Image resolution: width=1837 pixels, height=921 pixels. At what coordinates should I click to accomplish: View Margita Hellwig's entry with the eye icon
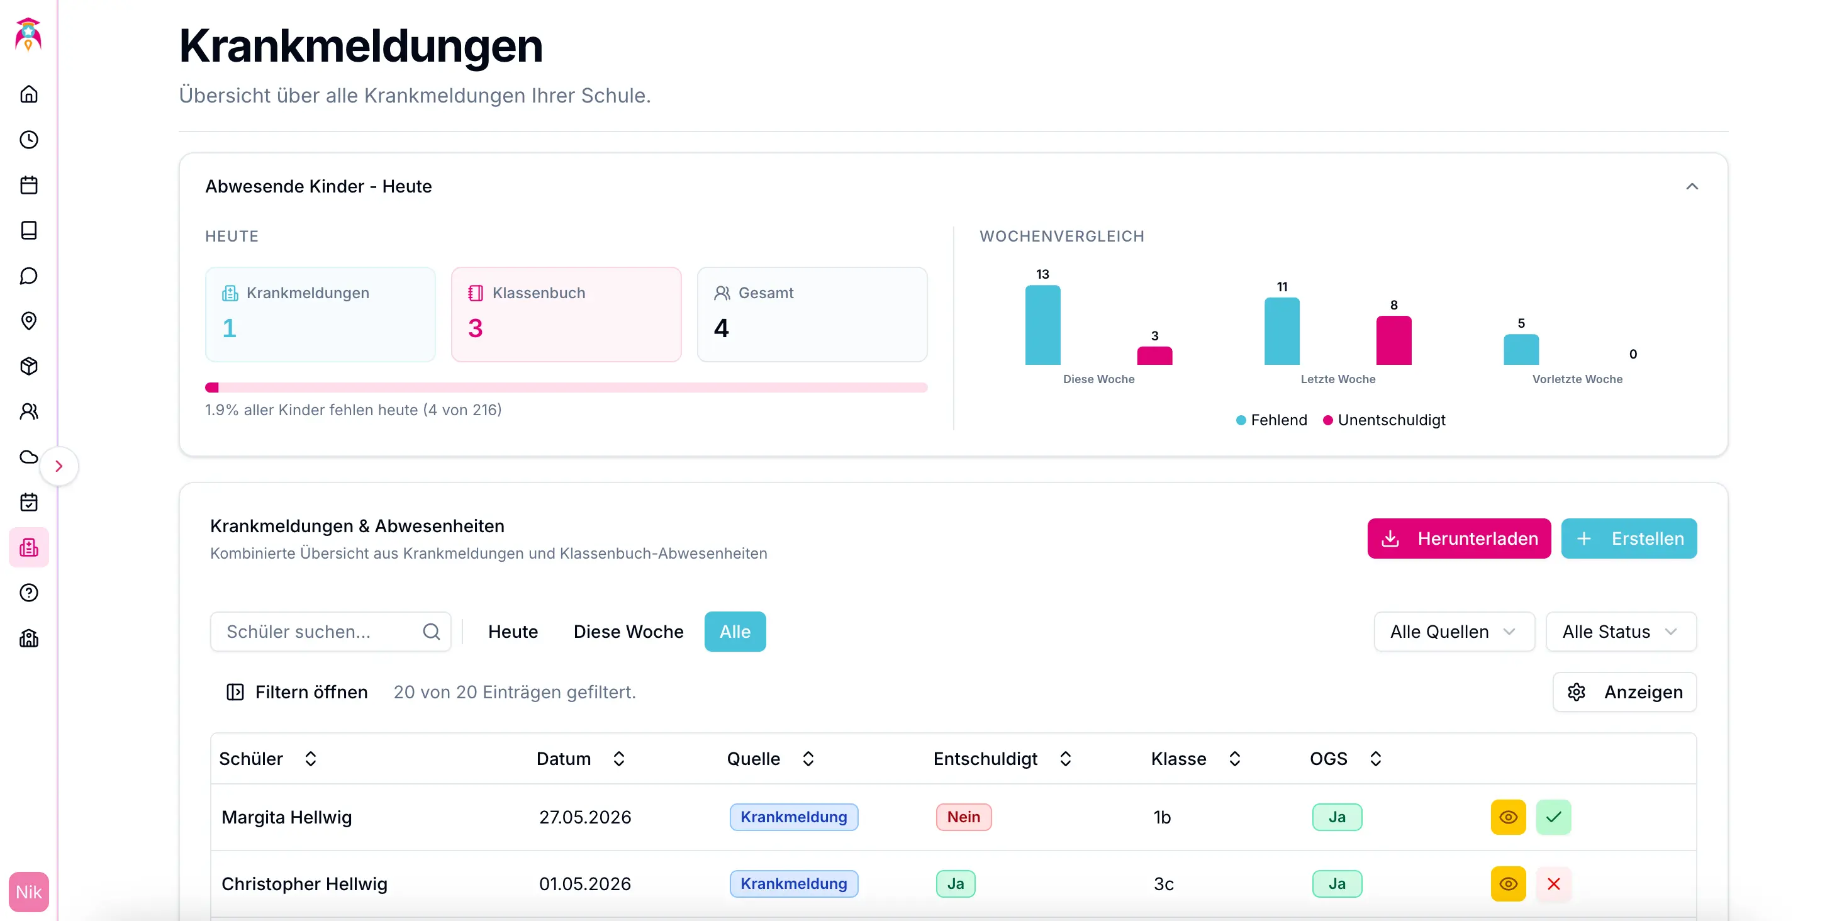1507,817
